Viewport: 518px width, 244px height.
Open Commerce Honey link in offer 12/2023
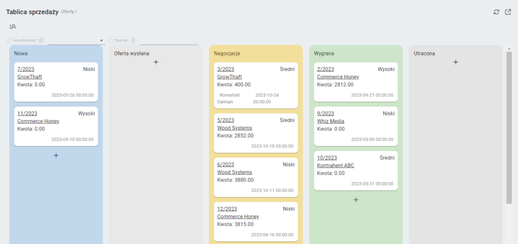[x=238, y=217]
